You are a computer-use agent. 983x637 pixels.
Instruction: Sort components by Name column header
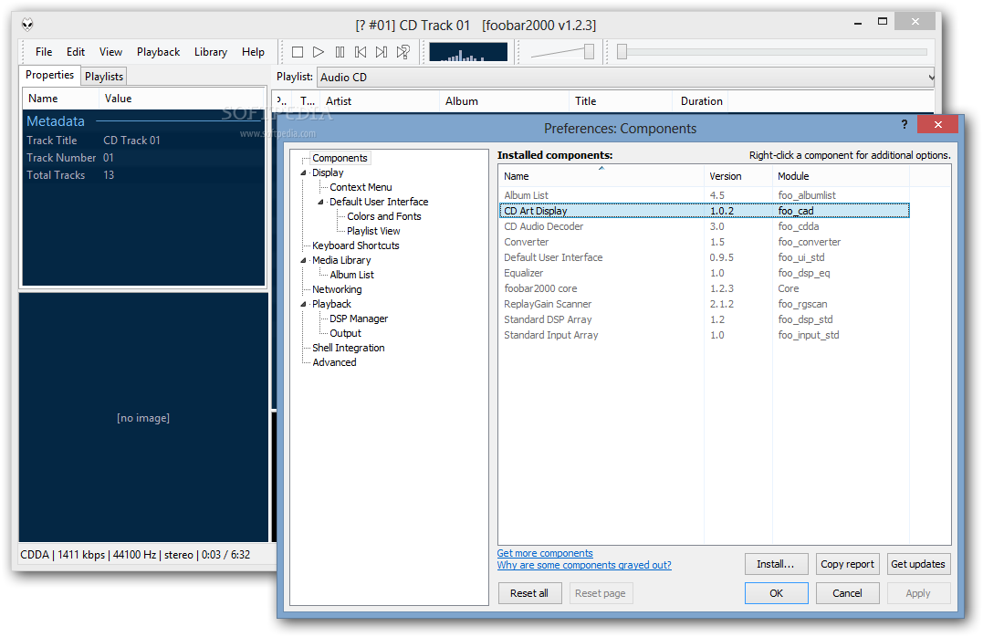coord(601,176)
